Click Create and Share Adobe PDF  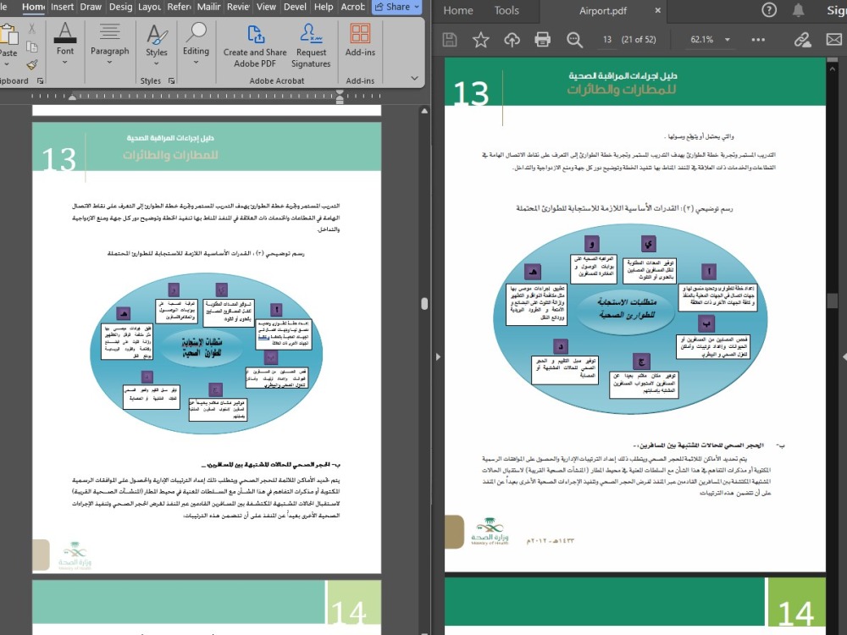[255, 47]
